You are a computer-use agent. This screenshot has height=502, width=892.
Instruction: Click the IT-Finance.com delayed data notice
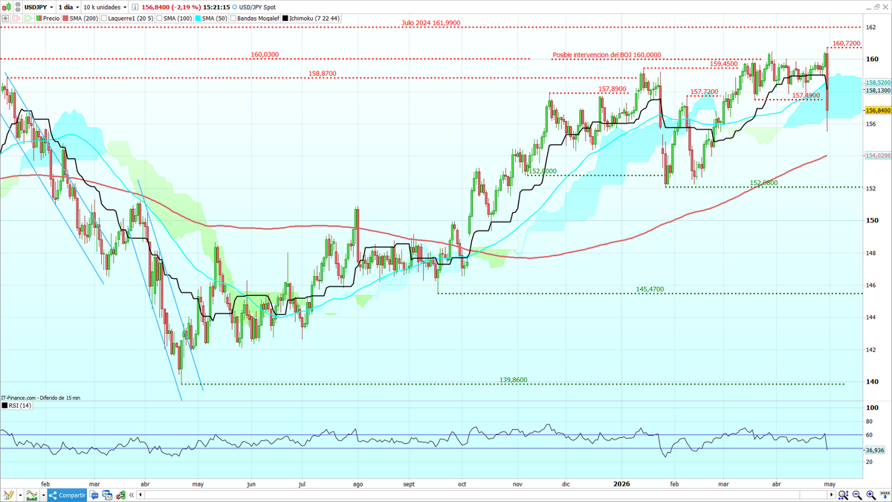[x=41, y=398]
